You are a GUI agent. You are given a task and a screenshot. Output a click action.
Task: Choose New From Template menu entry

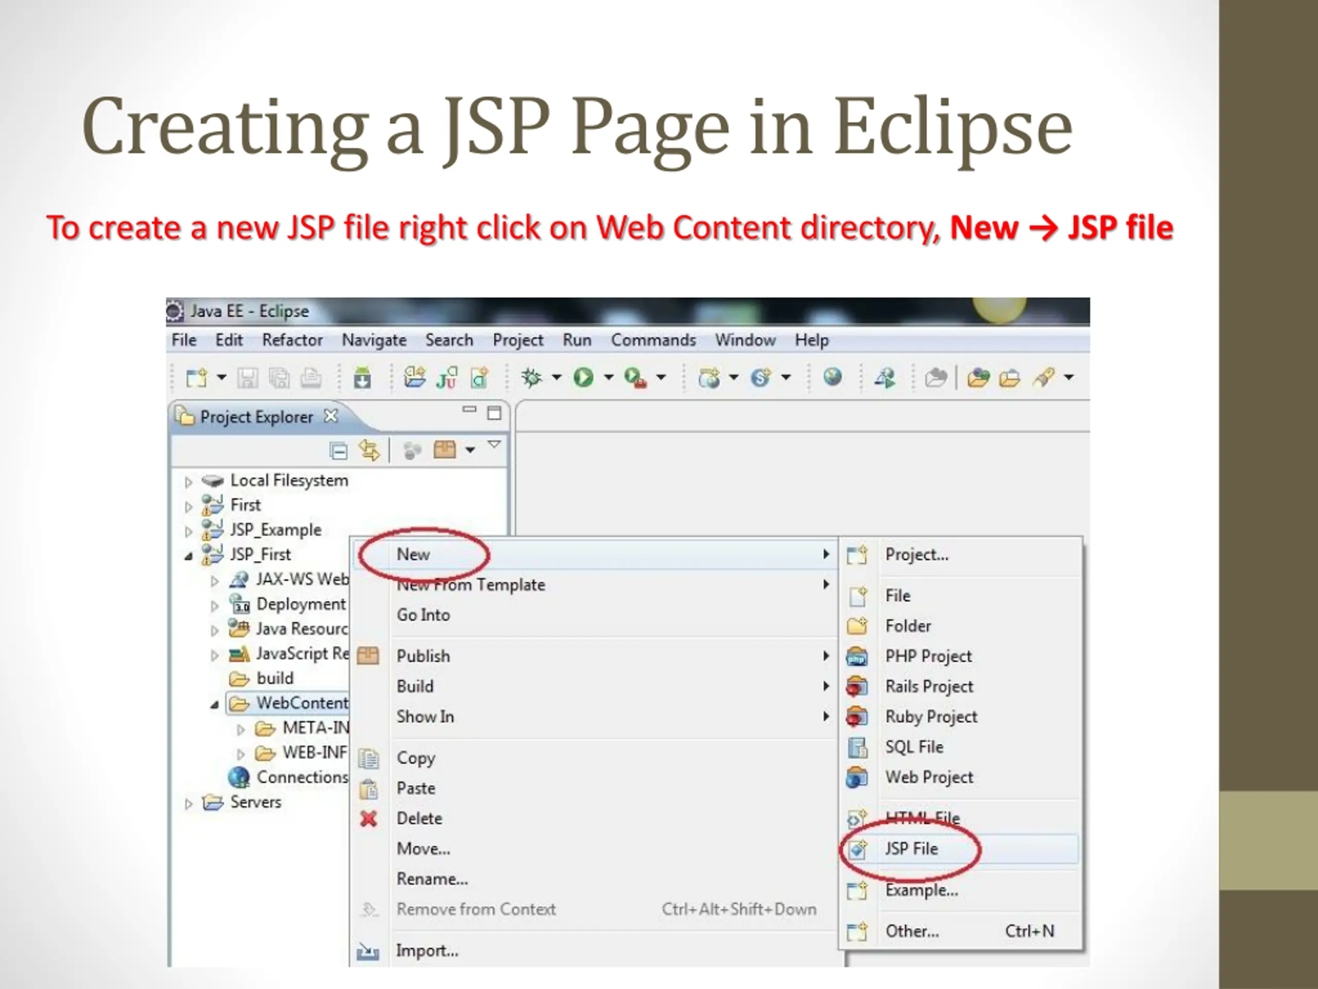pyautogui.click(x=596, y=585)
